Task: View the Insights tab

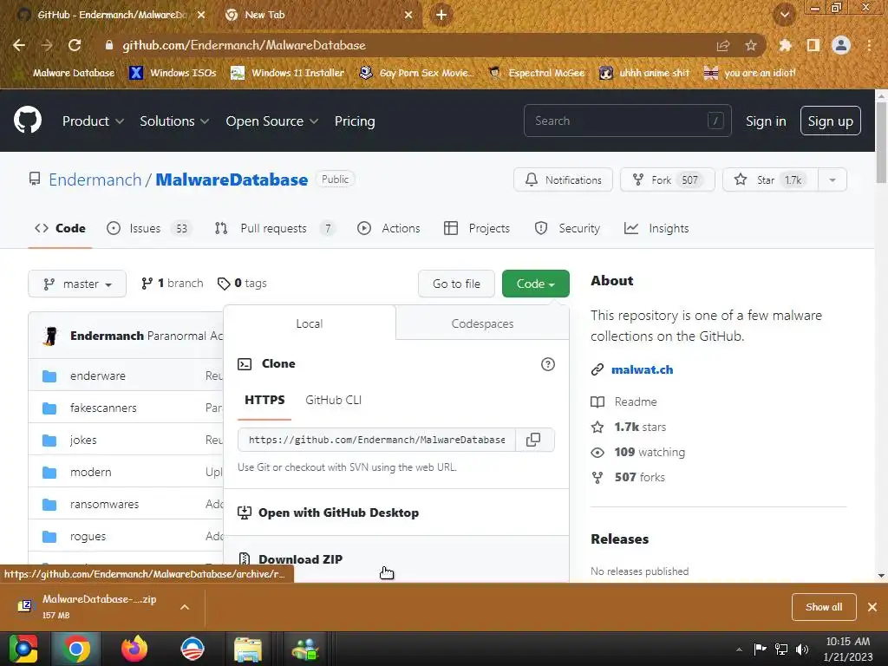Action: [657, 228]
